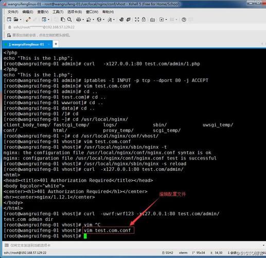Click the Font 'A' toolbar icon
This screenshot has width=266, height=258.
110,20
